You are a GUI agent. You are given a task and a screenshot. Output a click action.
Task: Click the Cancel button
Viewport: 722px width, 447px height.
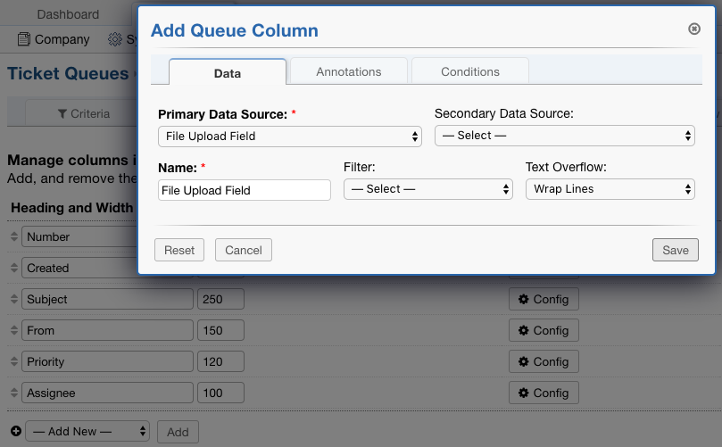[243, 250]
